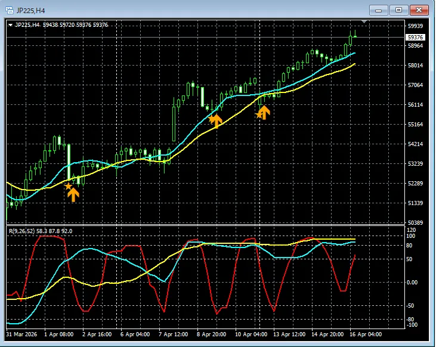Click the 31 Mar 2026 date label
Screen dimensions: 436x347
click(x=23, y=335)
